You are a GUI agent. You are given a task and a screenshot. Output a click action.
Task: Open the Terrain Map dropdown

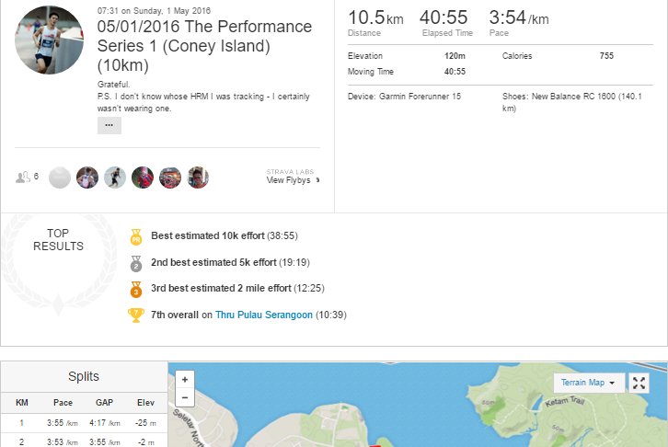pos(588,383)
